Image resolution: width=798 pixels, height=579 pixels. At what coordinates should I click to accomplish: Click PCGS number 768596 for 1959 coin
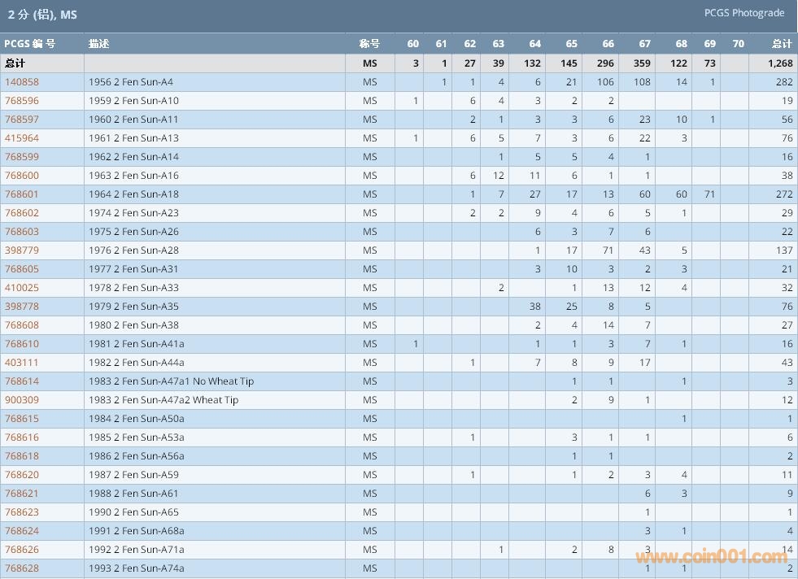[22, 101]
